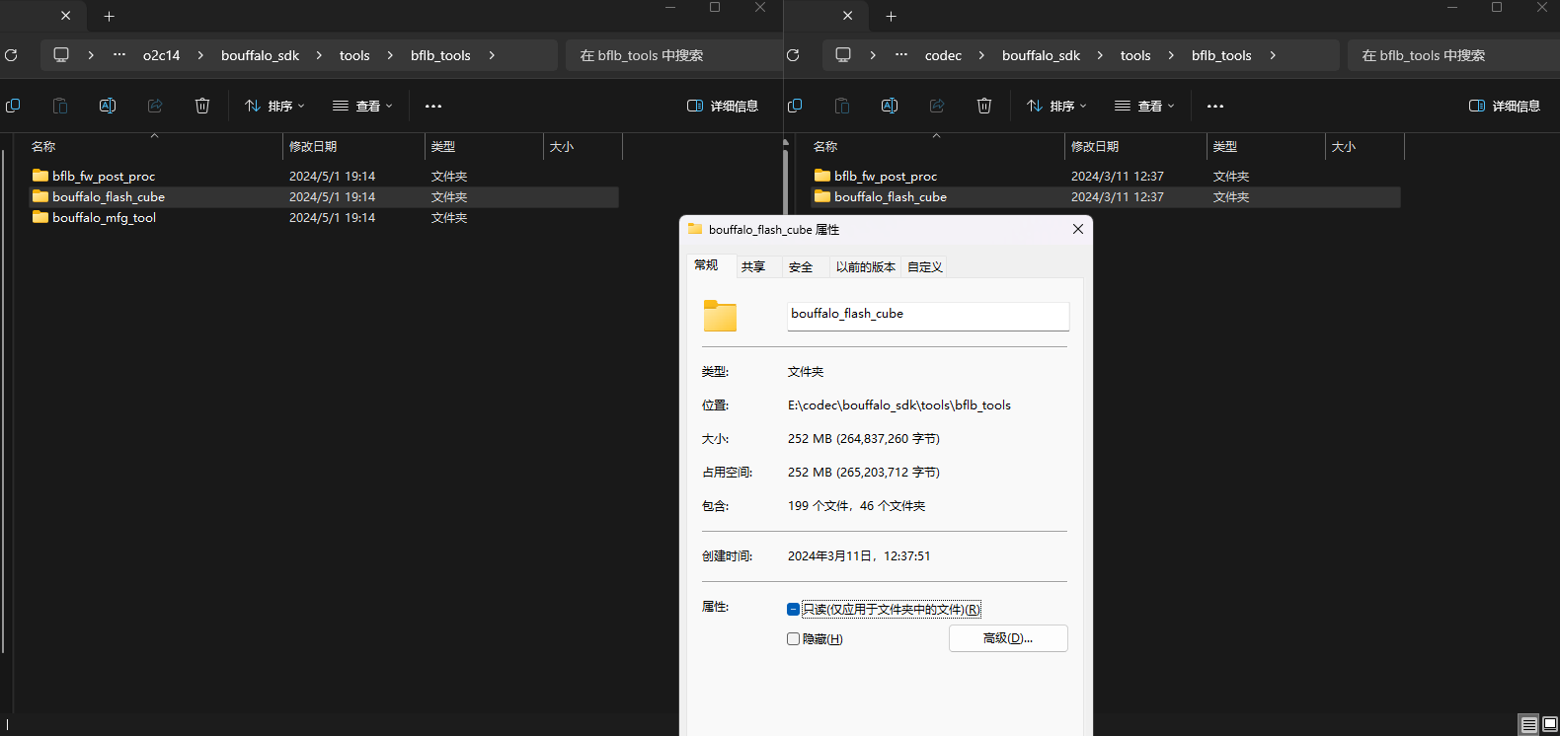Click the share icon in right Explorer toolbar
The height and width of the screenshot is (736, 1560).
coord(937,106)
